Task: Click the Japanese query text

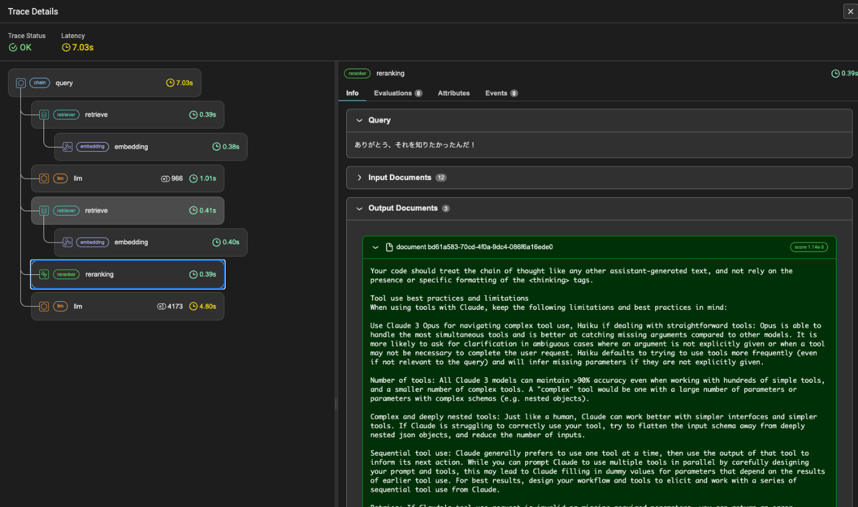Action: click(415, 145)
